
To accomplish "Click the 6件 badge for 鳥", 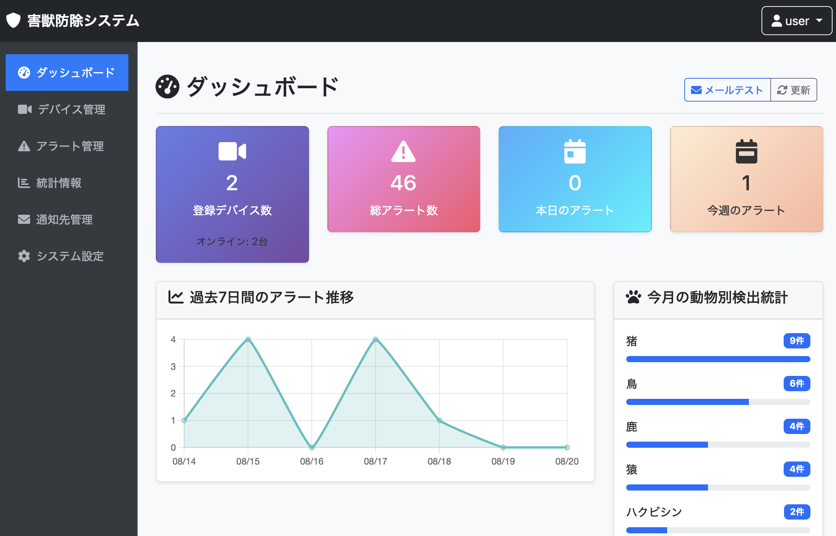I will tap(797, 384).
